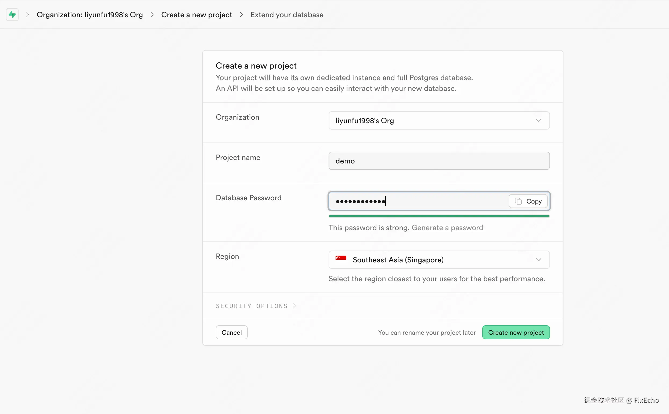Go to Create a new project breadcrumb
The image size is (669, 414).
coord(196,15)
